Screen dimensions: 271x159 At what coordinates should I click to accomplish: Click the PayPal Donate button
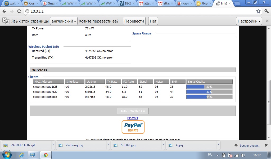click(133, 127)
